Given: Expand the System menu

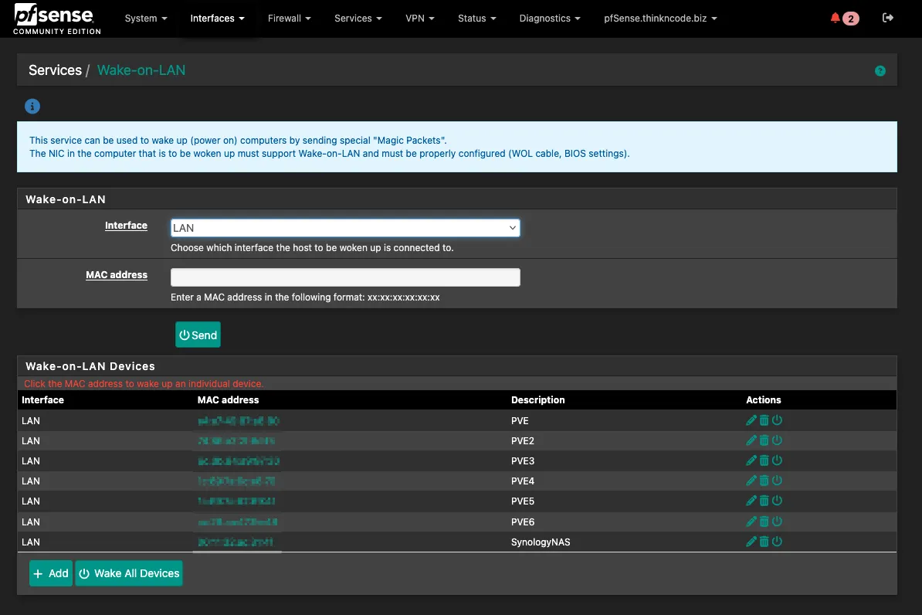Looking at the screenshot, I should tap(146, 18).
